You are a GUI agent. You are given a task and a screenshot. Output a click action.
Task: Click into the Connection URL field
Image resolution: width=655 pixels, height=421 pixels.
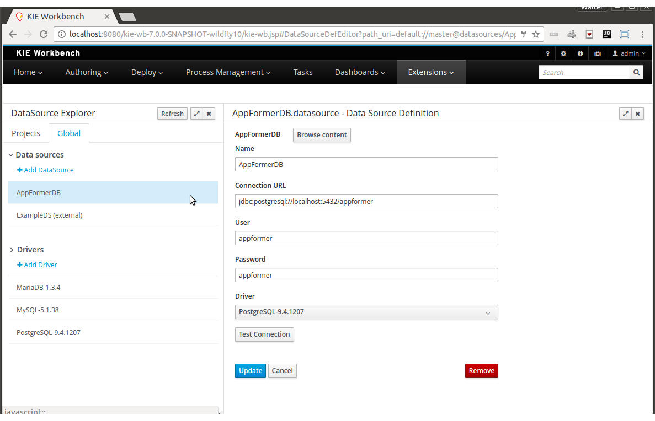click(x=366, y=201)
